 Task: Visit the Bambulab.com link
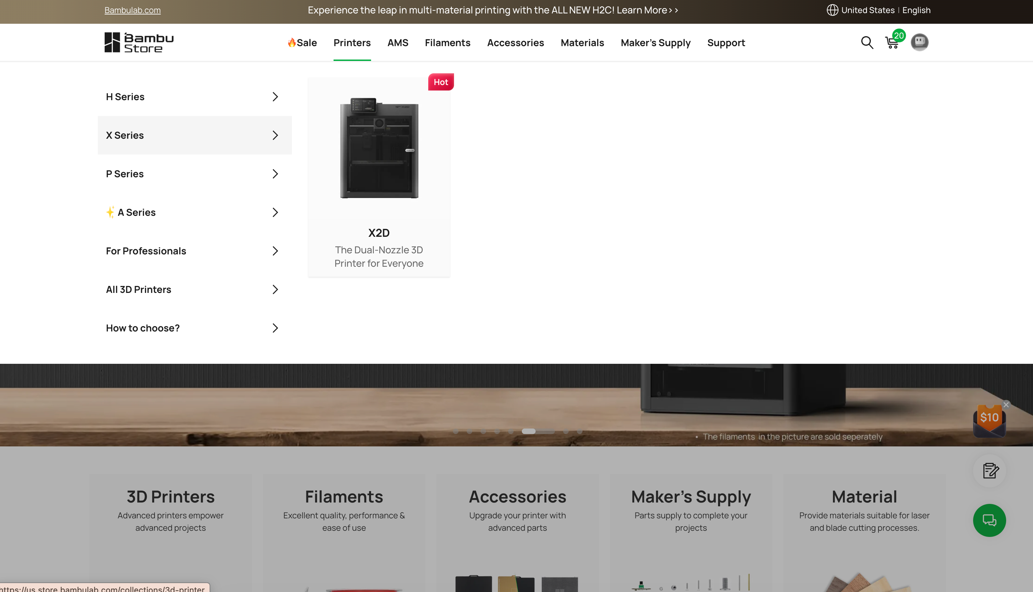(133, 10)
